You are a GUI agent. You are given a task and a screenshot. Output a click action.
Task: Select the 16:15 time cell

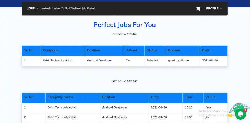pos(189,107)
